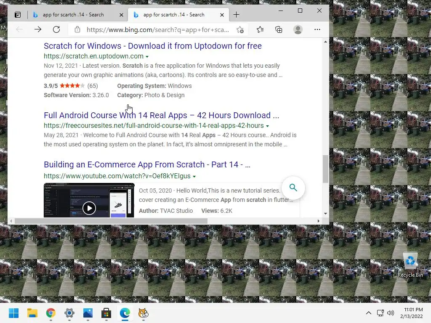The width and height of the screenshot is (431, 323).
Task: Open a new tab with plus button
Action: pos(237,15)
